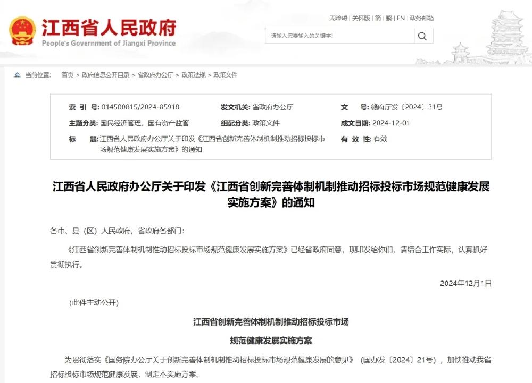The width and height of the screenshot is (532, 383).
Task: Navigate to 省政府办公厅 breadcrumb item
Action: pyautogui.click(x=155, y=75)
